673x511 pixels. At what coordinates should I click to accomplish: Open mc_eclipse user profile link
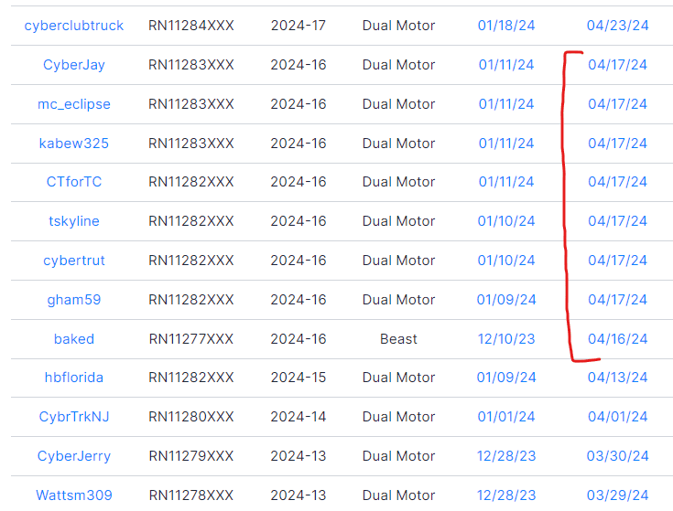click(x=74, y=104)
